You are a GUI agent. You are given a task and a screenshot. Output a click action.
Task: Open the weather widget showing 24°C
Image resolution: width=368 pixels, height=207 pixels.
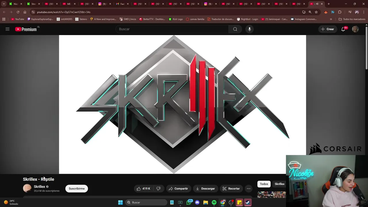11,202
